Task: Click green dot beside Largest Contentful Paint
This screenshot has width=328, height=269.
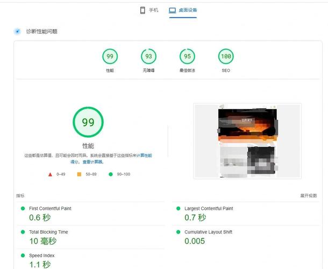Action: pyautogui.click(x=178, y=208)
